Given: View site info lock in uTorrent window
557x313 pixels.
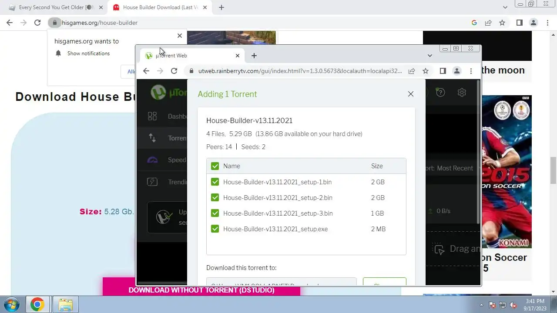Looking at the screenshot, I should [191, 71].
